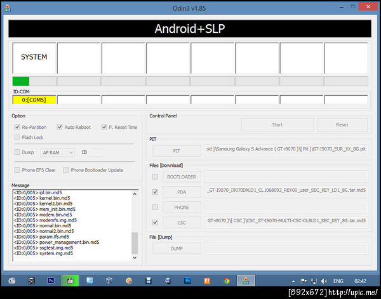
Task: Click the Dump ID input box
Action: click(x=96, y=152)
